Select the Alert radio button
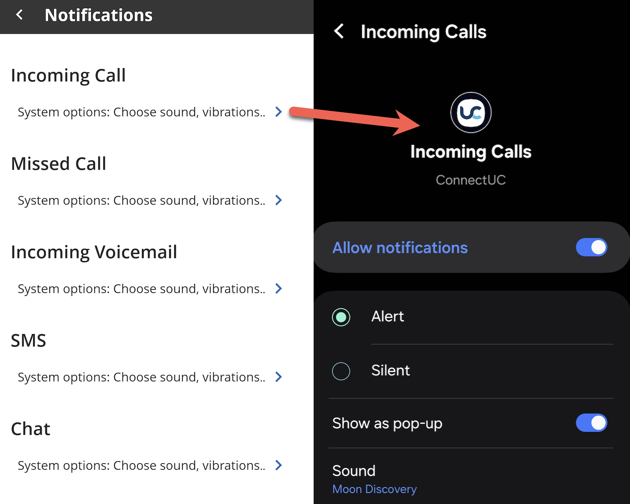 341,317
